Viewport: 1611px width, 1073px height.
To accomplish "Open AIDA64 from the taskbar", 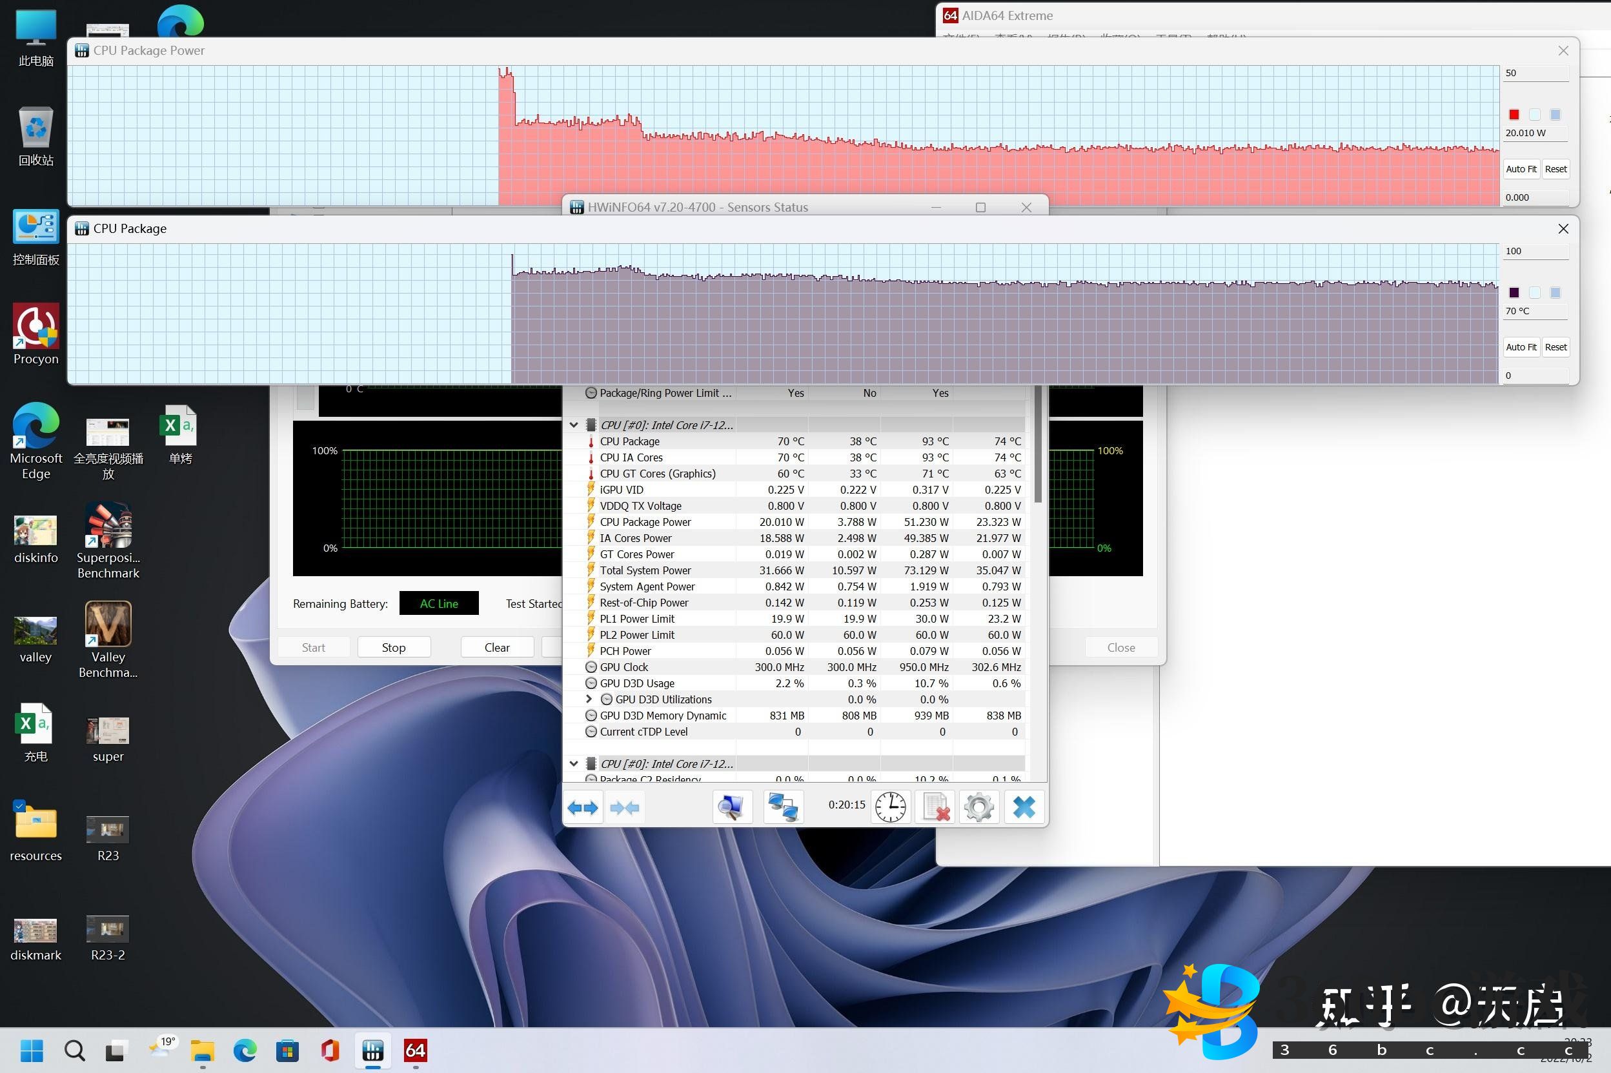I will [416, 1050].
